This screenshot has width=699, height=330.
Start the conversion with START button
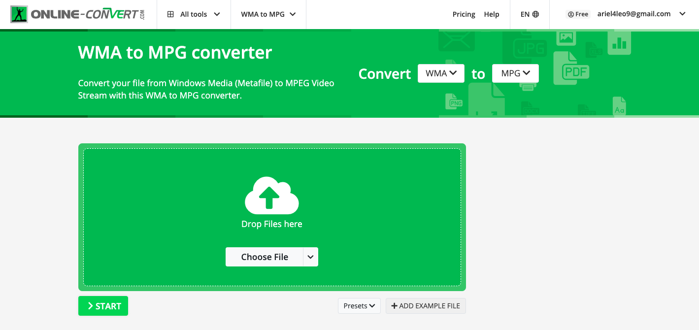[103, 306]
